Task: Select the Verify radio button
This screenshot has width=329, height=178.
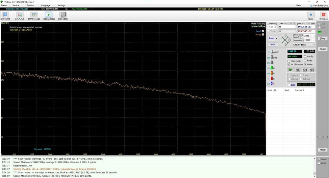Action: (x=305, y=57)
